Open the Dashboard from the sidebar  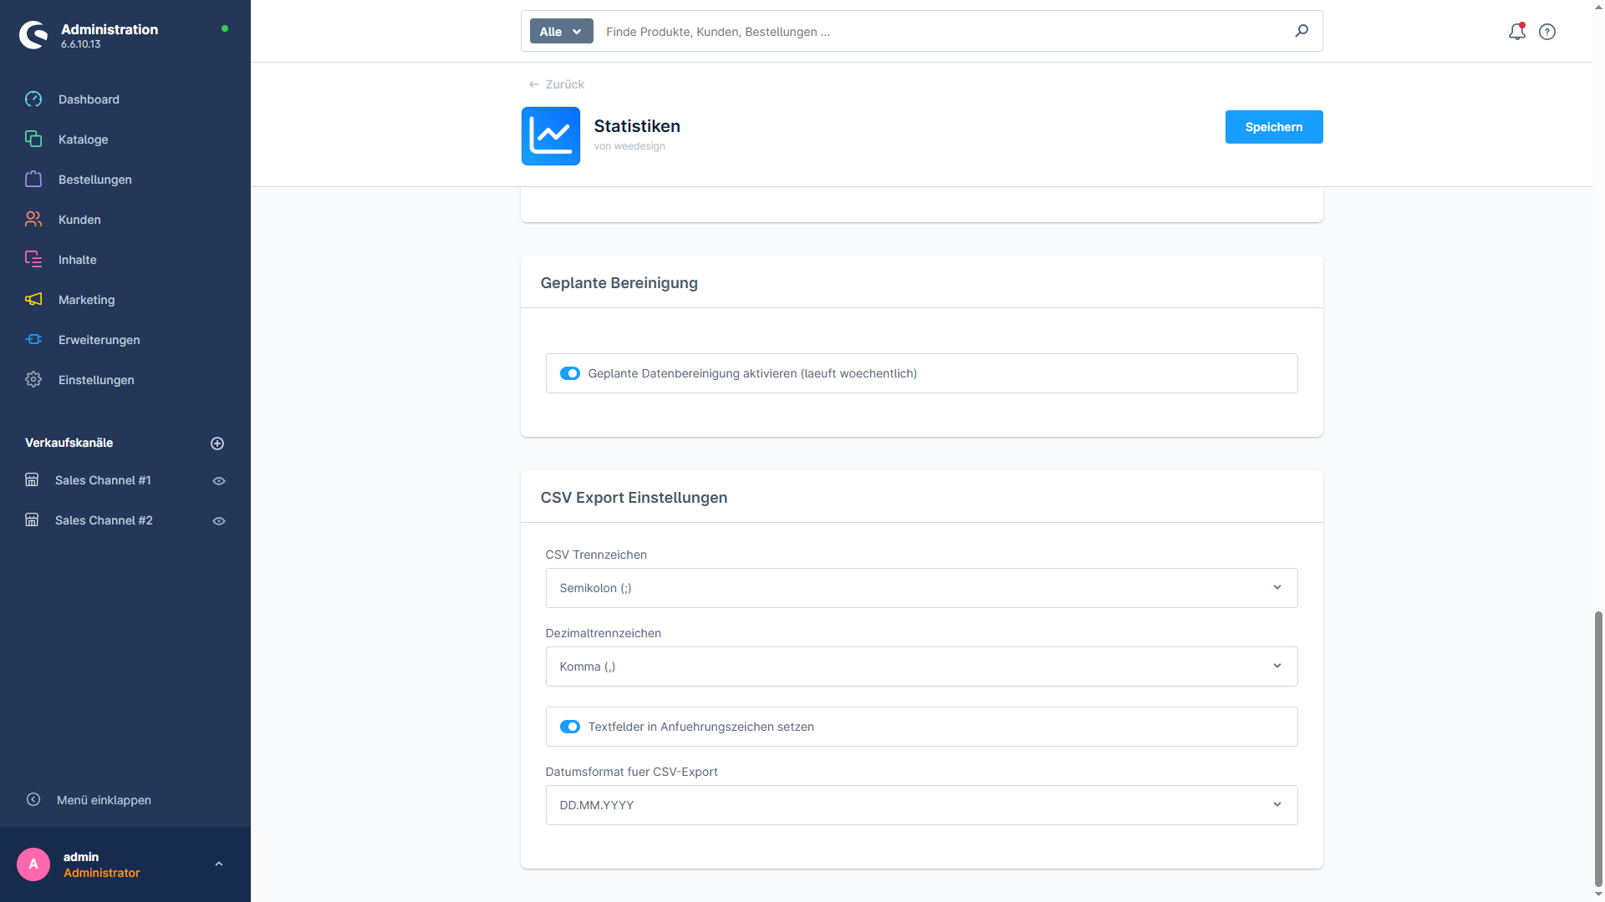(x=89, y=99)
